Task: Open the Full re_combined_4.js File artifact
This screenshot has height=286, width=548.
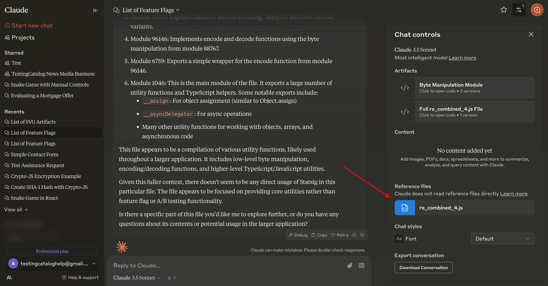Action: click(x=465, y=112)
